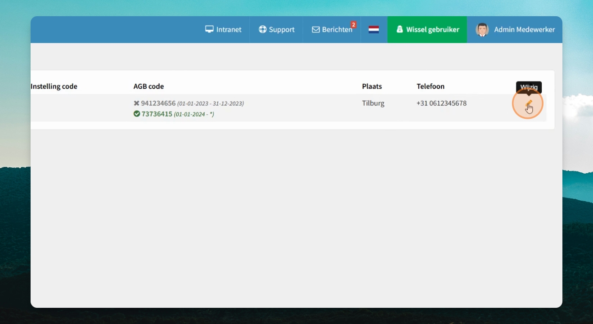Click the Instelling code column header
Screen dimensions: 593x324
[x=54, y=86]
